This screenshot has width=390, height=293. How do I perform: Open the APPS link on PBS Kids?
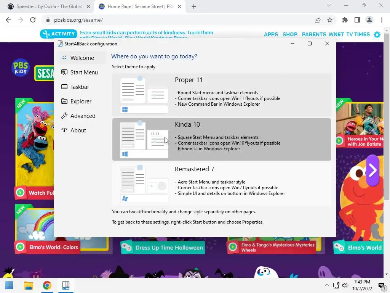271,34
